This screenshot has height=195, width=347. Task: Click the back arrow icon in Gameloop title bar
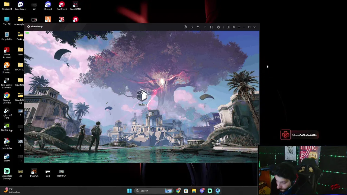(x=198, y=27)
